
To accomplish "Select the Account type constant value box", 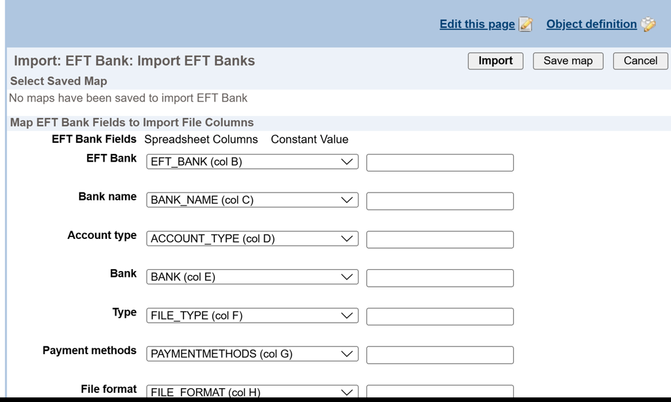I will click(440, 240).
